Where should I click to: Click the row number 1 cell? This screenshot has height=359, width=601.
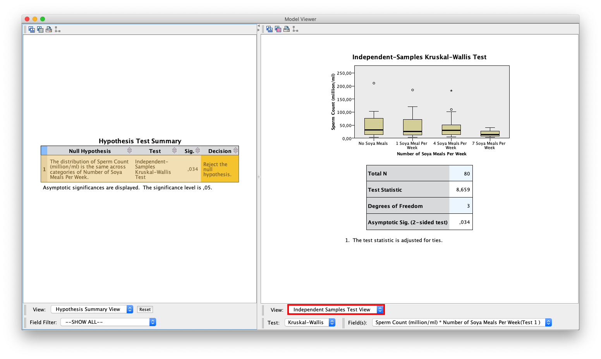pyautogui.click(x=44, y=169)
